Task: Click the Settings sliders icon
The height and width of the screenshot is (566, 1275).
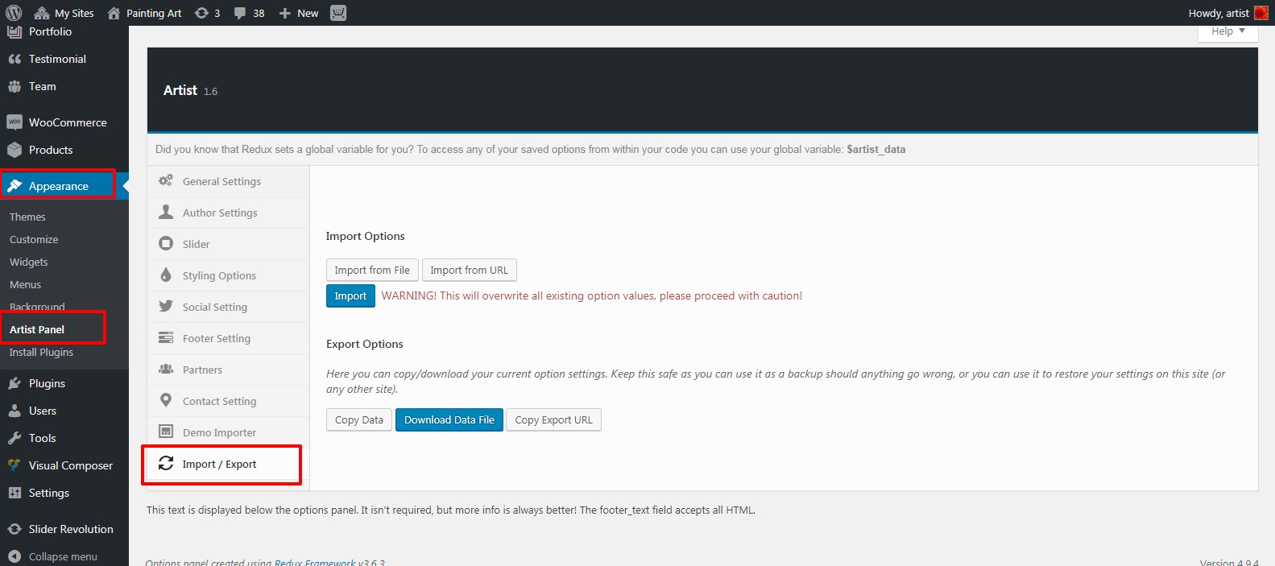Action: 14,493
